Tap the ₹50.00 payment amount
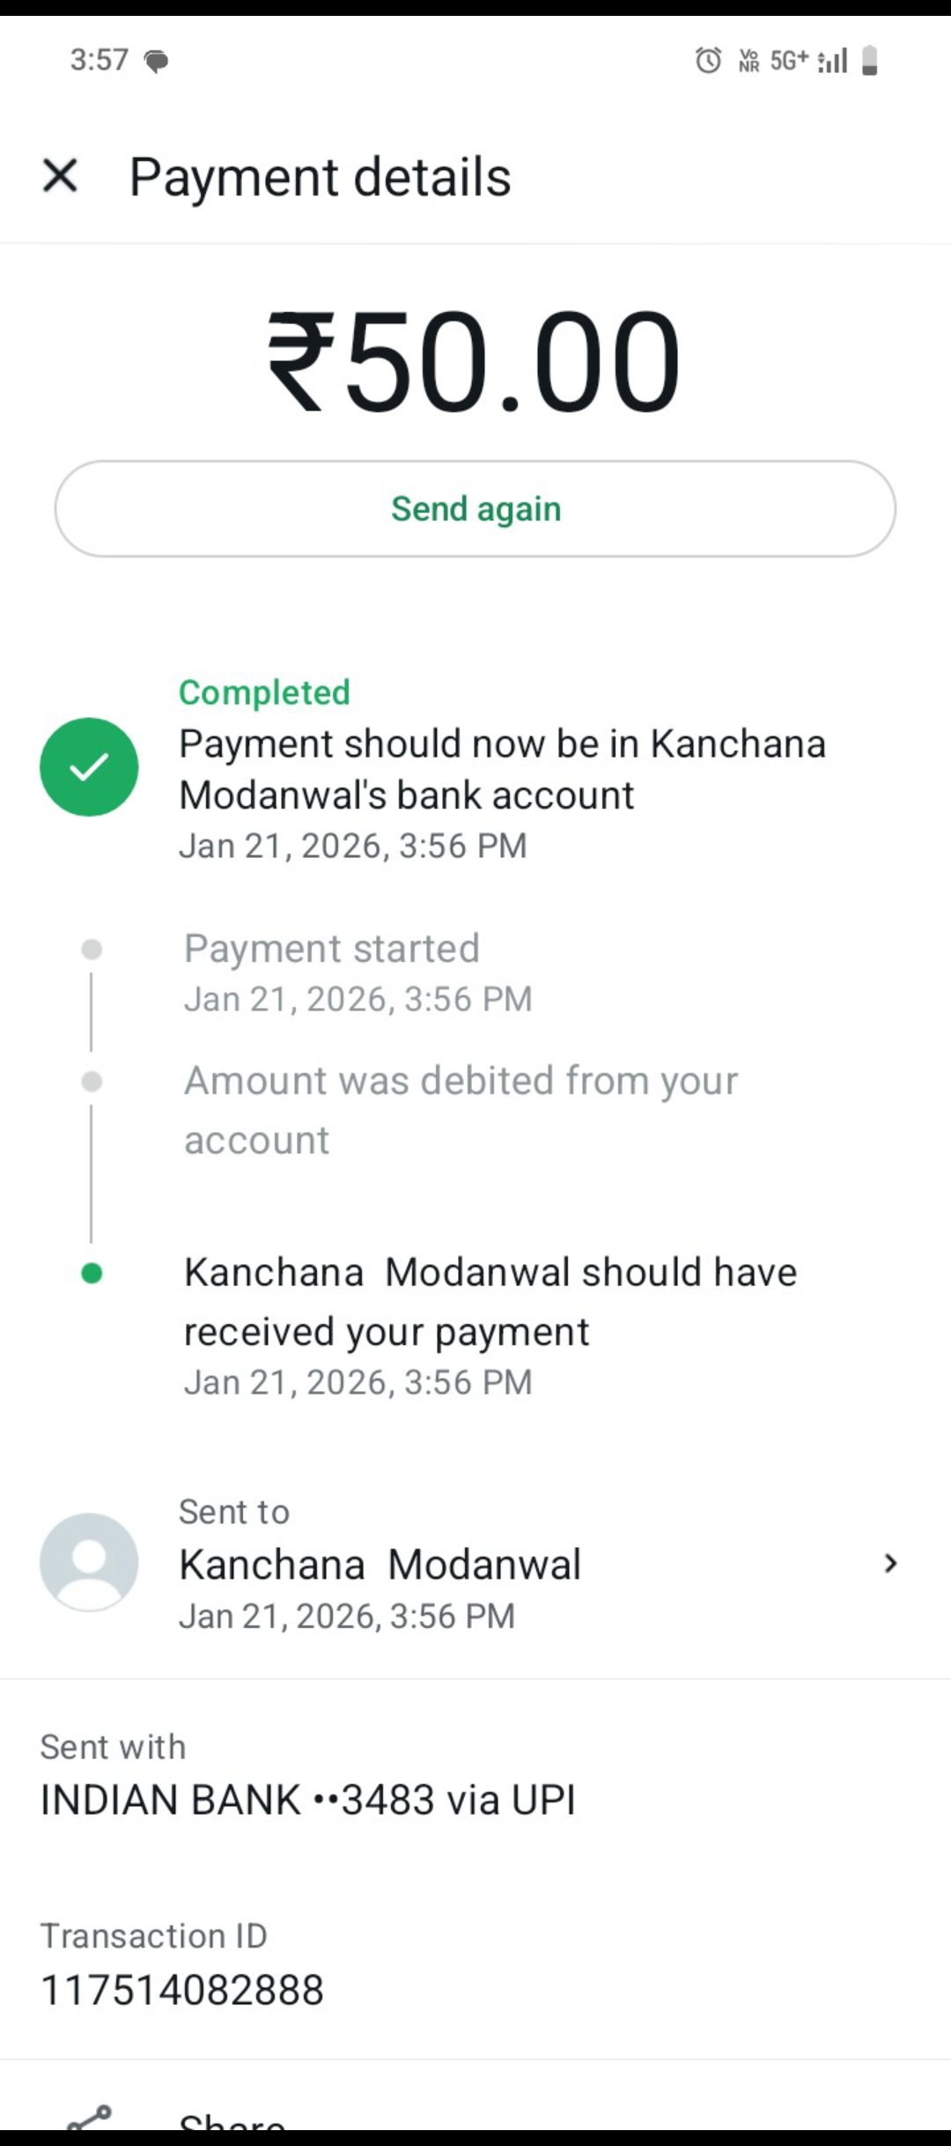951x2146 pixels. (x=475, y=361)
